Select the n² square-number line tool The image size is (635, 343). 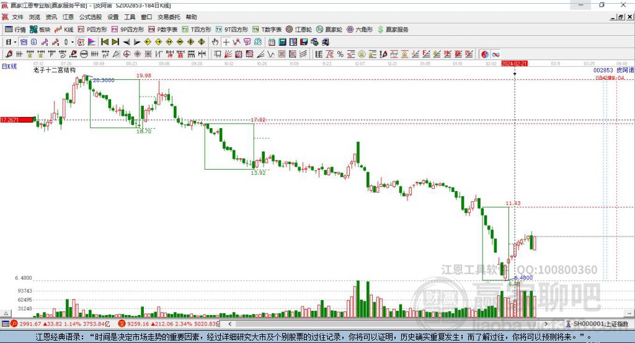(105, 54)
